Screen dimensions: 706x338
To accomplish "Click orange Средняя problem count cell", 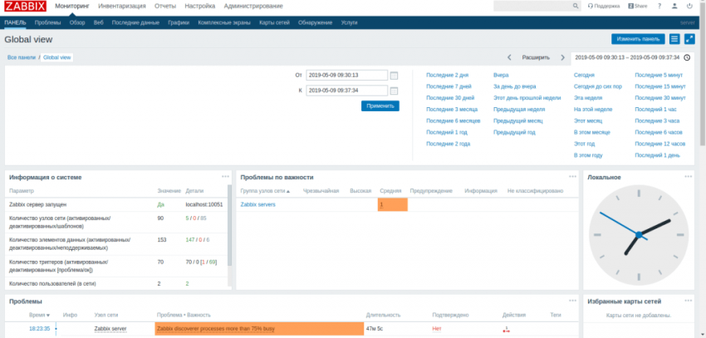I will click(393, 205).
